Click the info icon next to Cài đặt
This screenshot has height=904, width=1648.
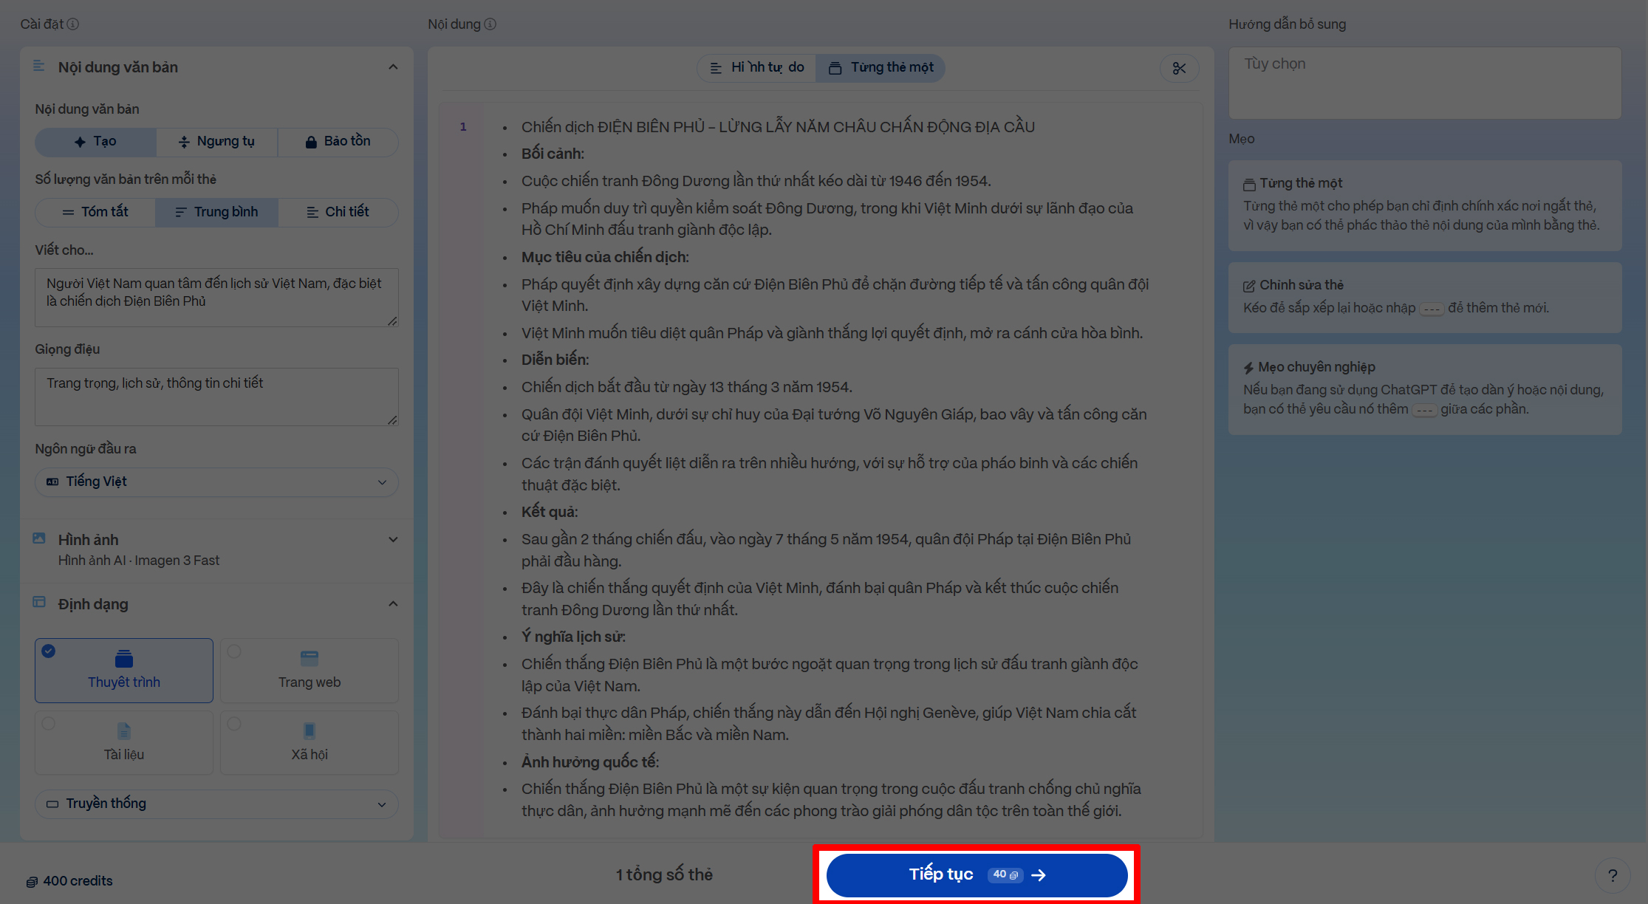(72, 24)
